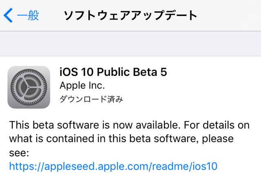261x182 pixels.
Task: Tap blank area right of Apple Inc.
Action: (184, 86)
